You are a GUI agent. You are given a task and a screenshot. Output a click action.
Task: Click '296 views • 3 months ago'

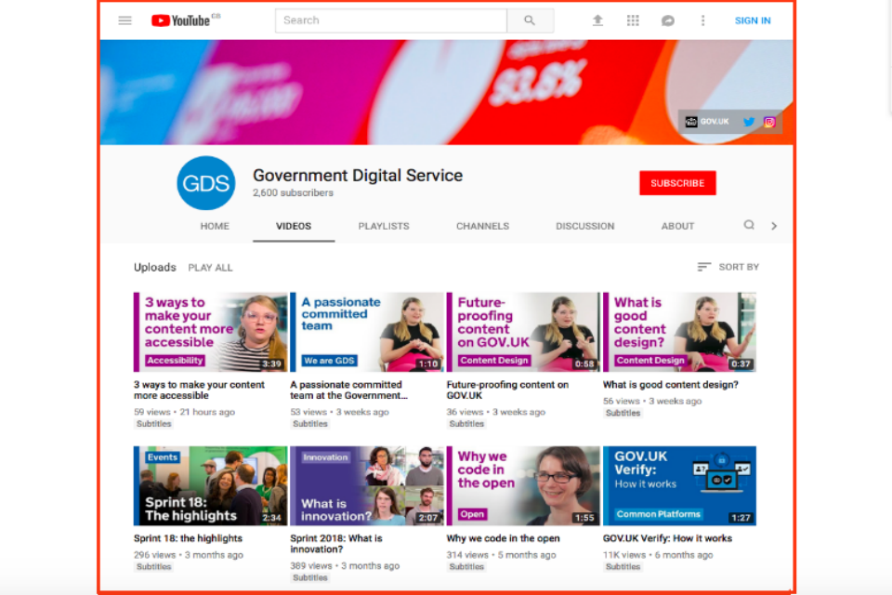(x=189, y=555)
